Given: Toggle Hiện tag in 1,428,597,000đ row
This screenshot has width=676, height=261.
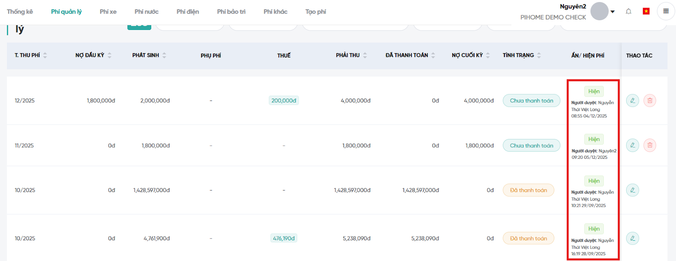Looking at the screenshot, I should [594, 181].
